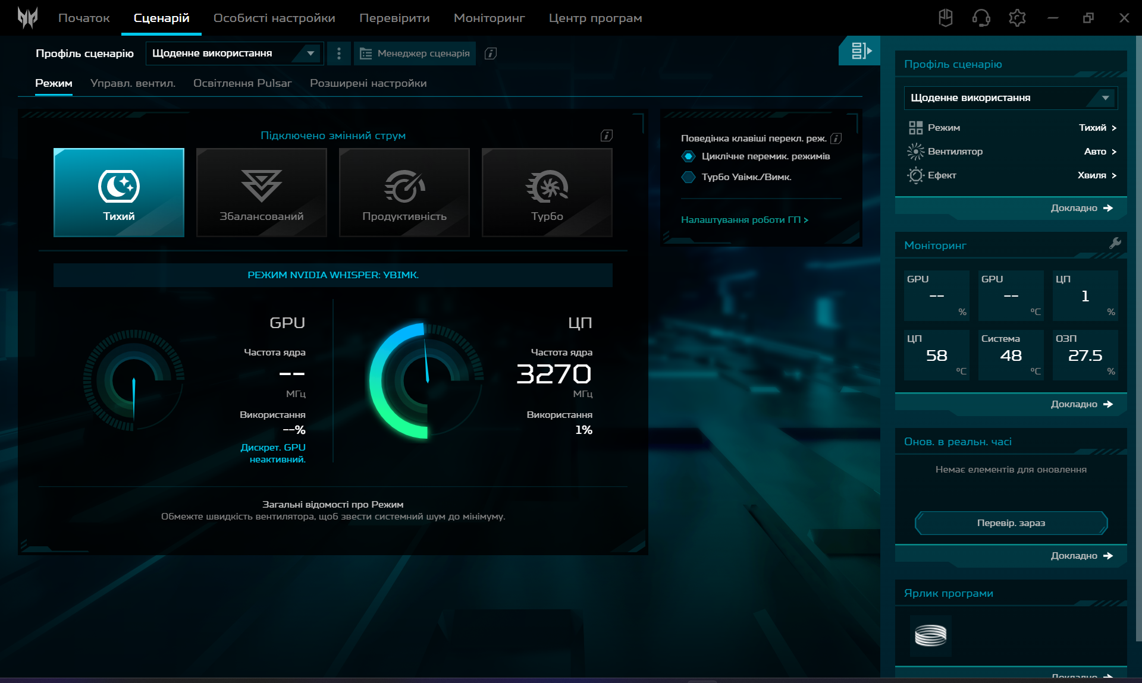Select the Тихий (Quiet) mode tile

point(119,193)
